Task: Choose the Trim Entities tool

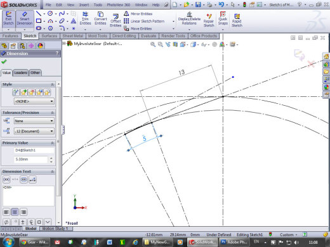Action: pyautogui.click(x=85, y=18)
